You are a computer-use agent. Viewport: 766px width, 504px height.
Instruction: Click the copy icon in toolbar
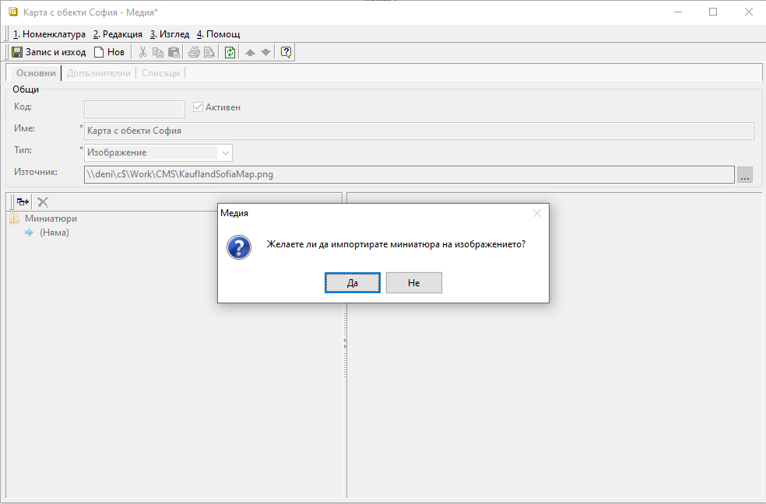pos(158,52)
